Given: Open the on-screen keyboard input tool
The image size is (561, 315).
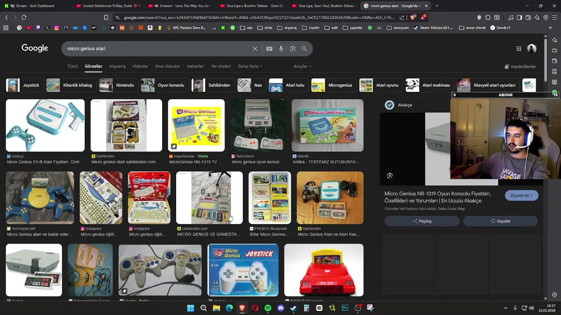Looking at the screenshot, I should (269, 49).
